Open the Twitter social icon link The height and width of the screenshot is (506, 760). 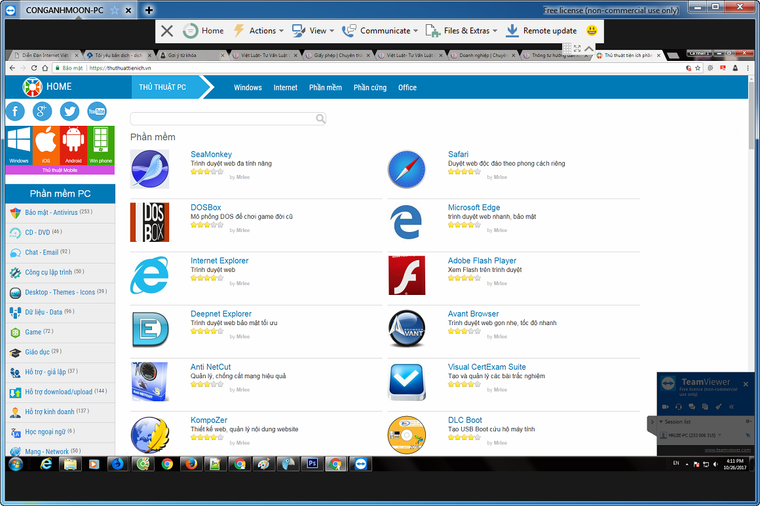(69, 111)
